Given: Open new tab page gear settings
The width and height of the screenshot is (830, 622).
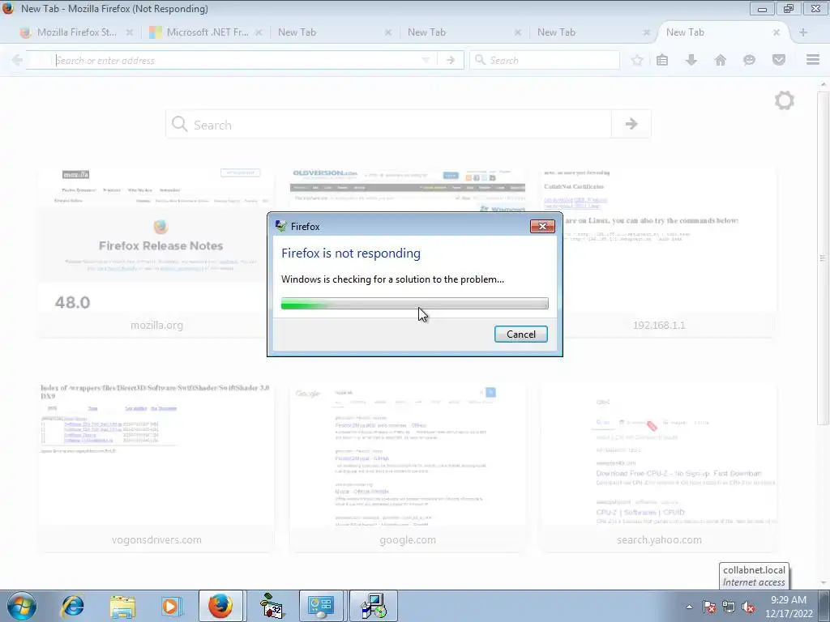Looking at the screenshot, I should tap(784, 100).
